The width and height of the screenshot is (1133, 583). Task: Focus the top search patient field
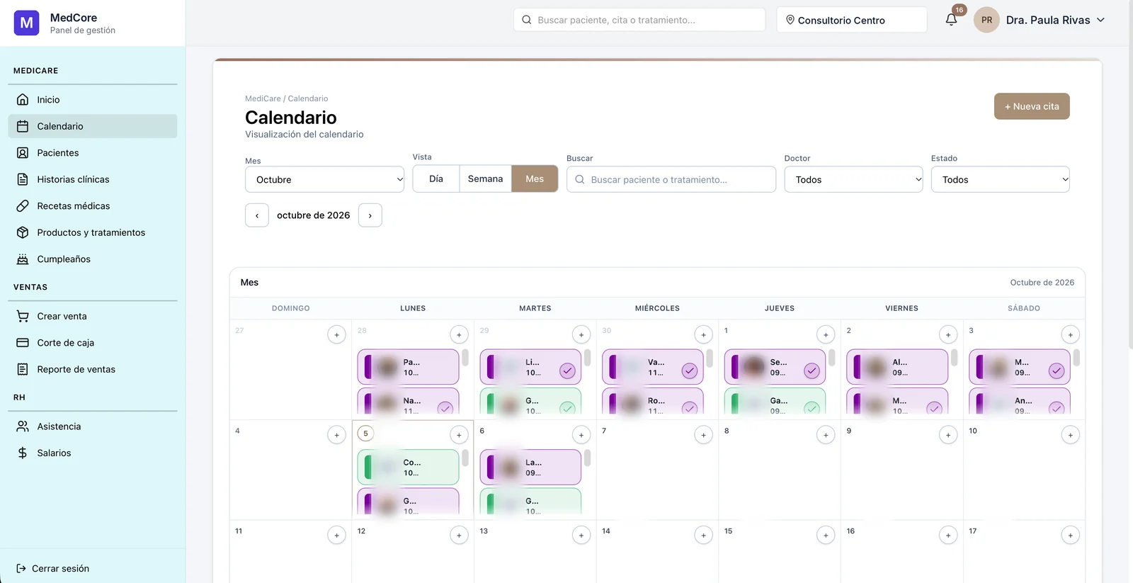point(639,20)
